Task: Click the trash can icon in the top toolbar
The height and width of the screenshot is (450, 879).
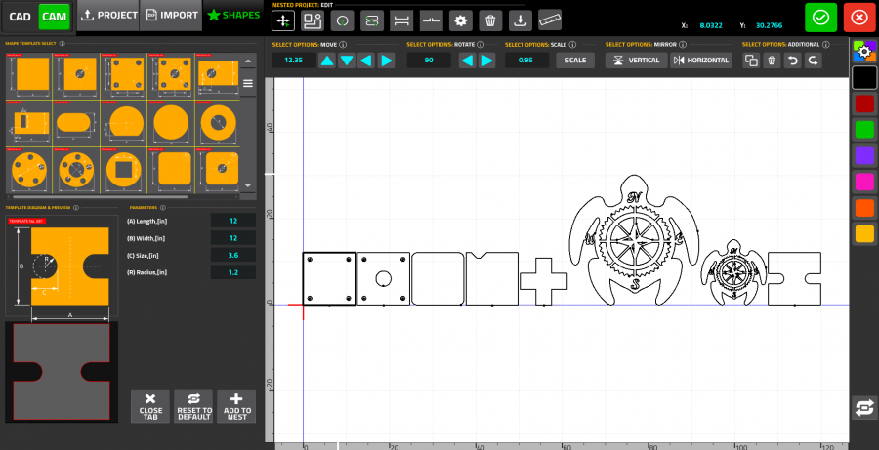Action: tap(491, 19)
